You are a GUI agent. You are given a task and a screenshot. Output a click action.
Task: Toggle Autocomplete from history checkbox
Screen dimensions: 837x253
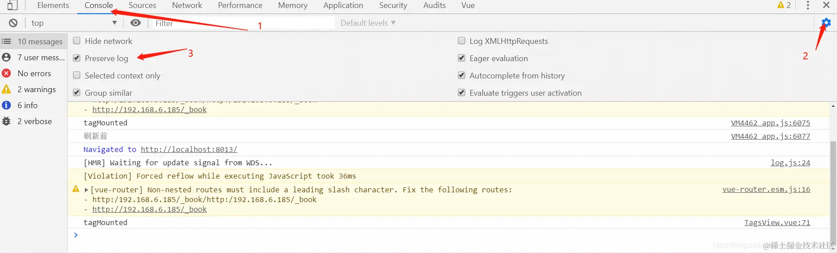pyautogui.click(x=461, y=75)
